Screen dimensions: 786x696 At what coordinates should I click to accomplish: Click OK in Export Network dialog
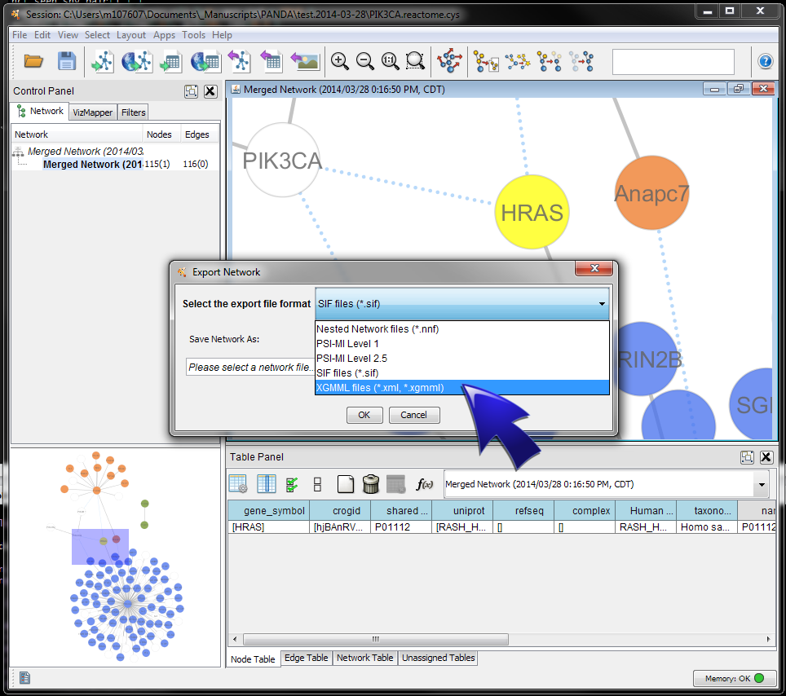coord(364,415)
